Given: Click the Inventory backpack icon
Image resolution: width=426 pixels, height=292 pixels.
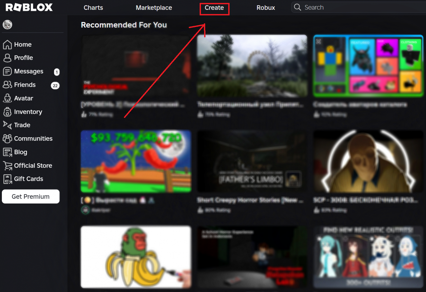Looking at the screenshot, I should click(x=7, y=112).
